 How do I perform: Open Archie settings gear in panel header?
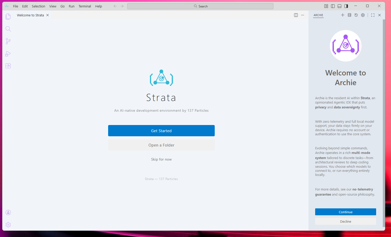(x=363, y=15)
